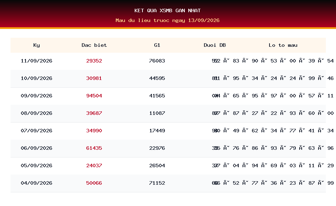Screen dimensions: 336x206
Task: Click G1 value 71152
Action: [x=157, y=183]
